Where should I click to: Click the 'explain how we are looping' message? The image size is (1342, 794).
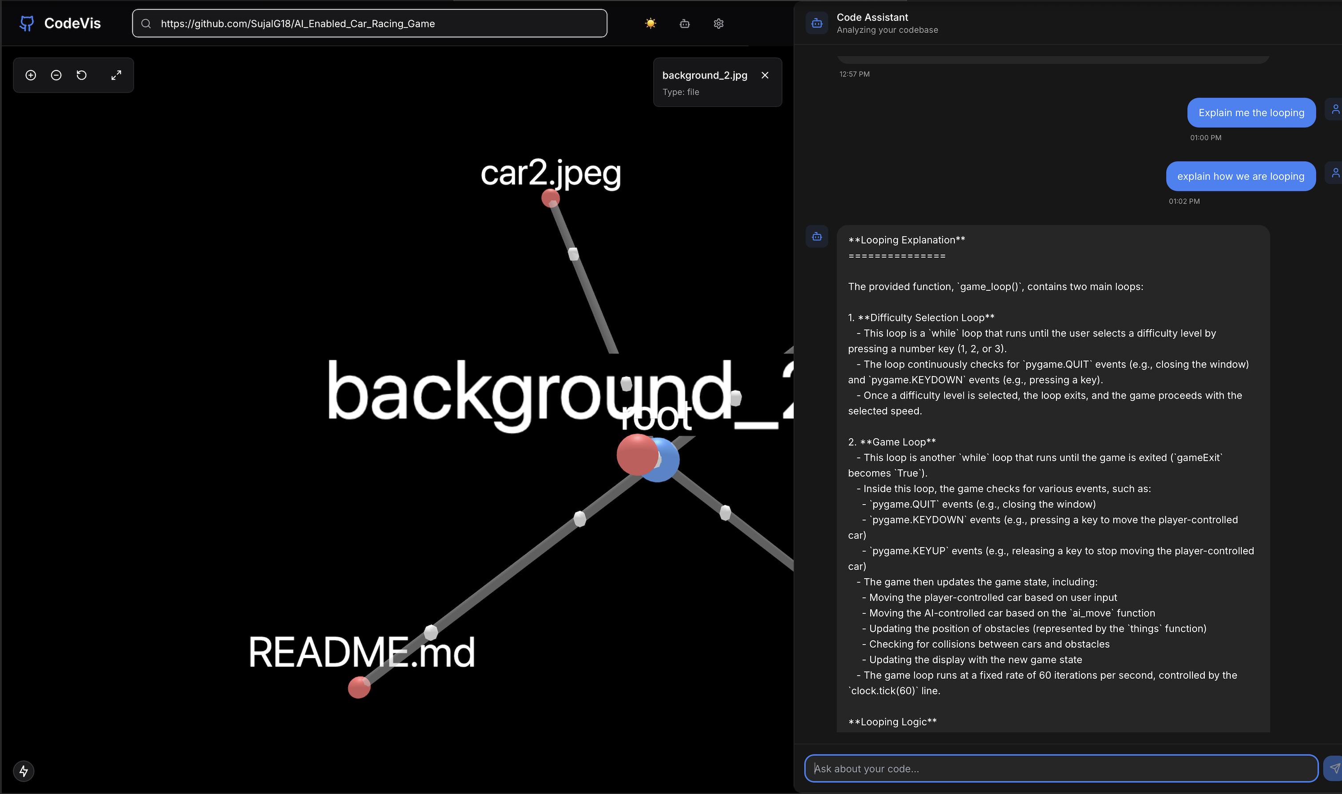click(1240, 177)
